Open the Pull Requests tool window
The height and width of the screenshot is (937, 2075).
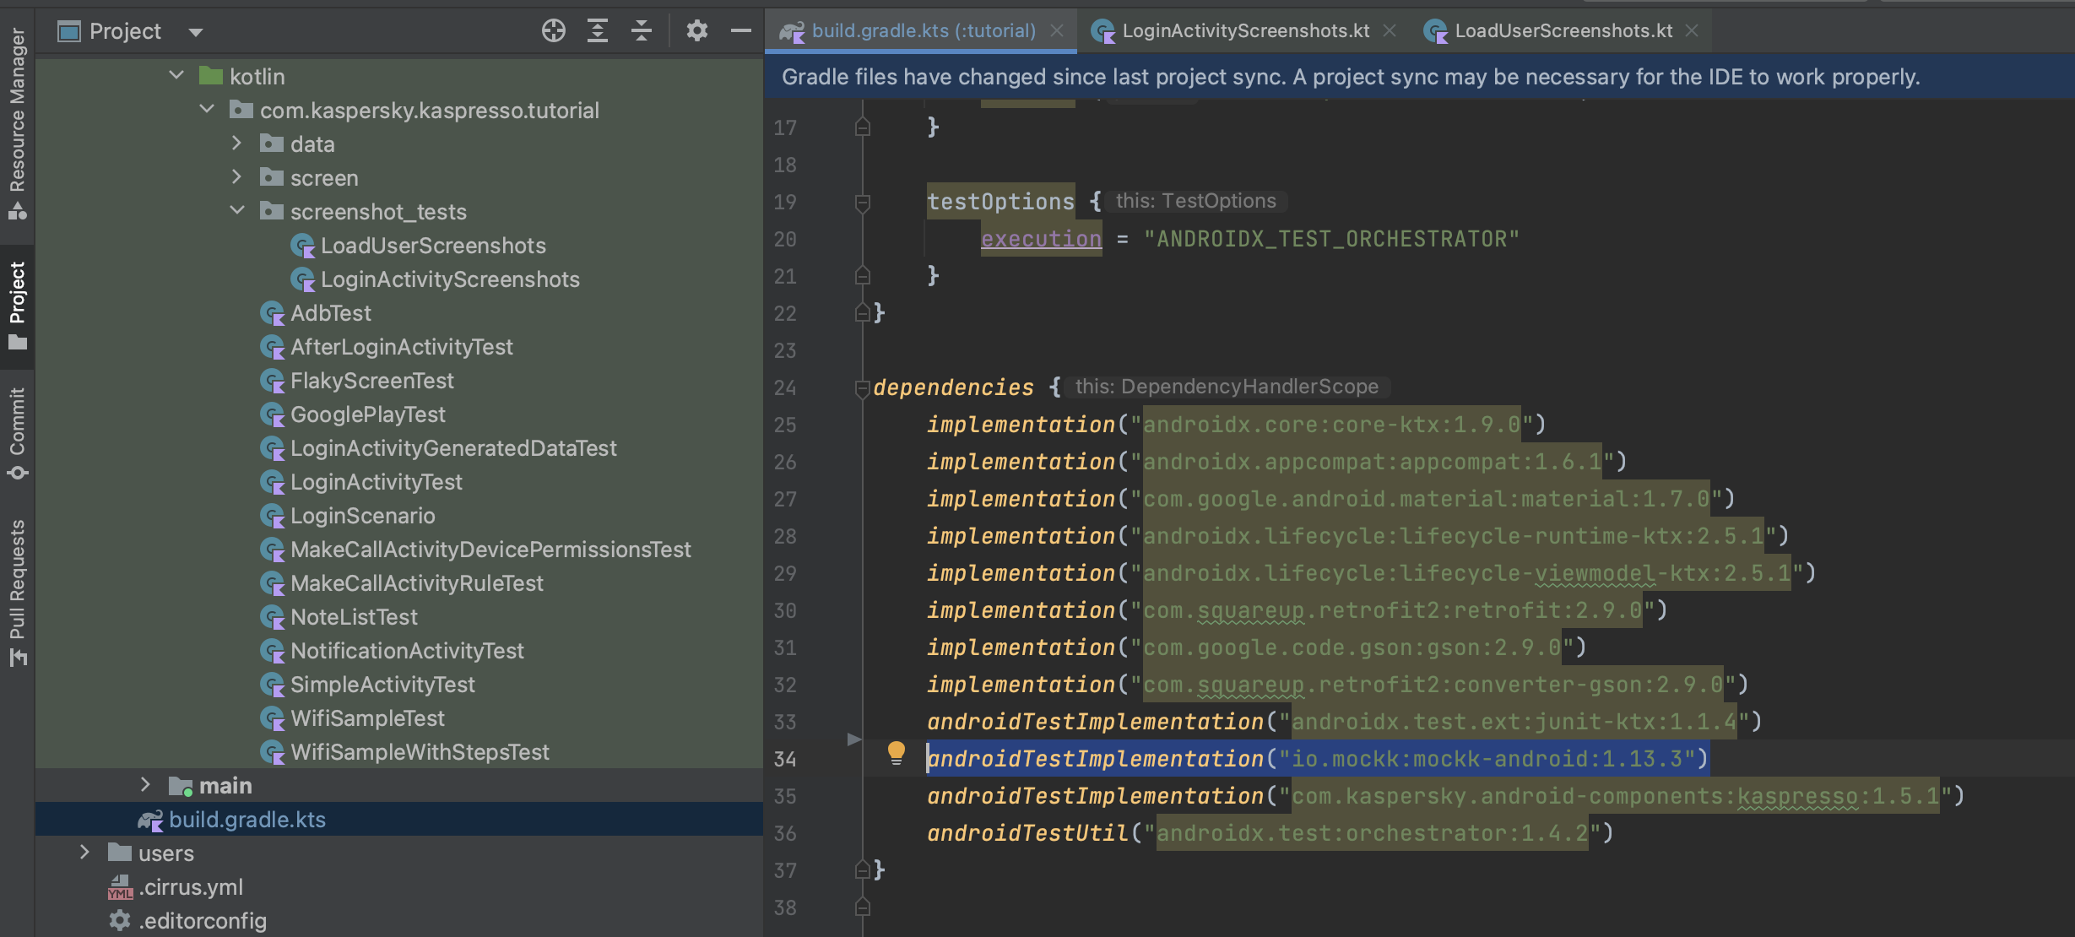point(17,593)
